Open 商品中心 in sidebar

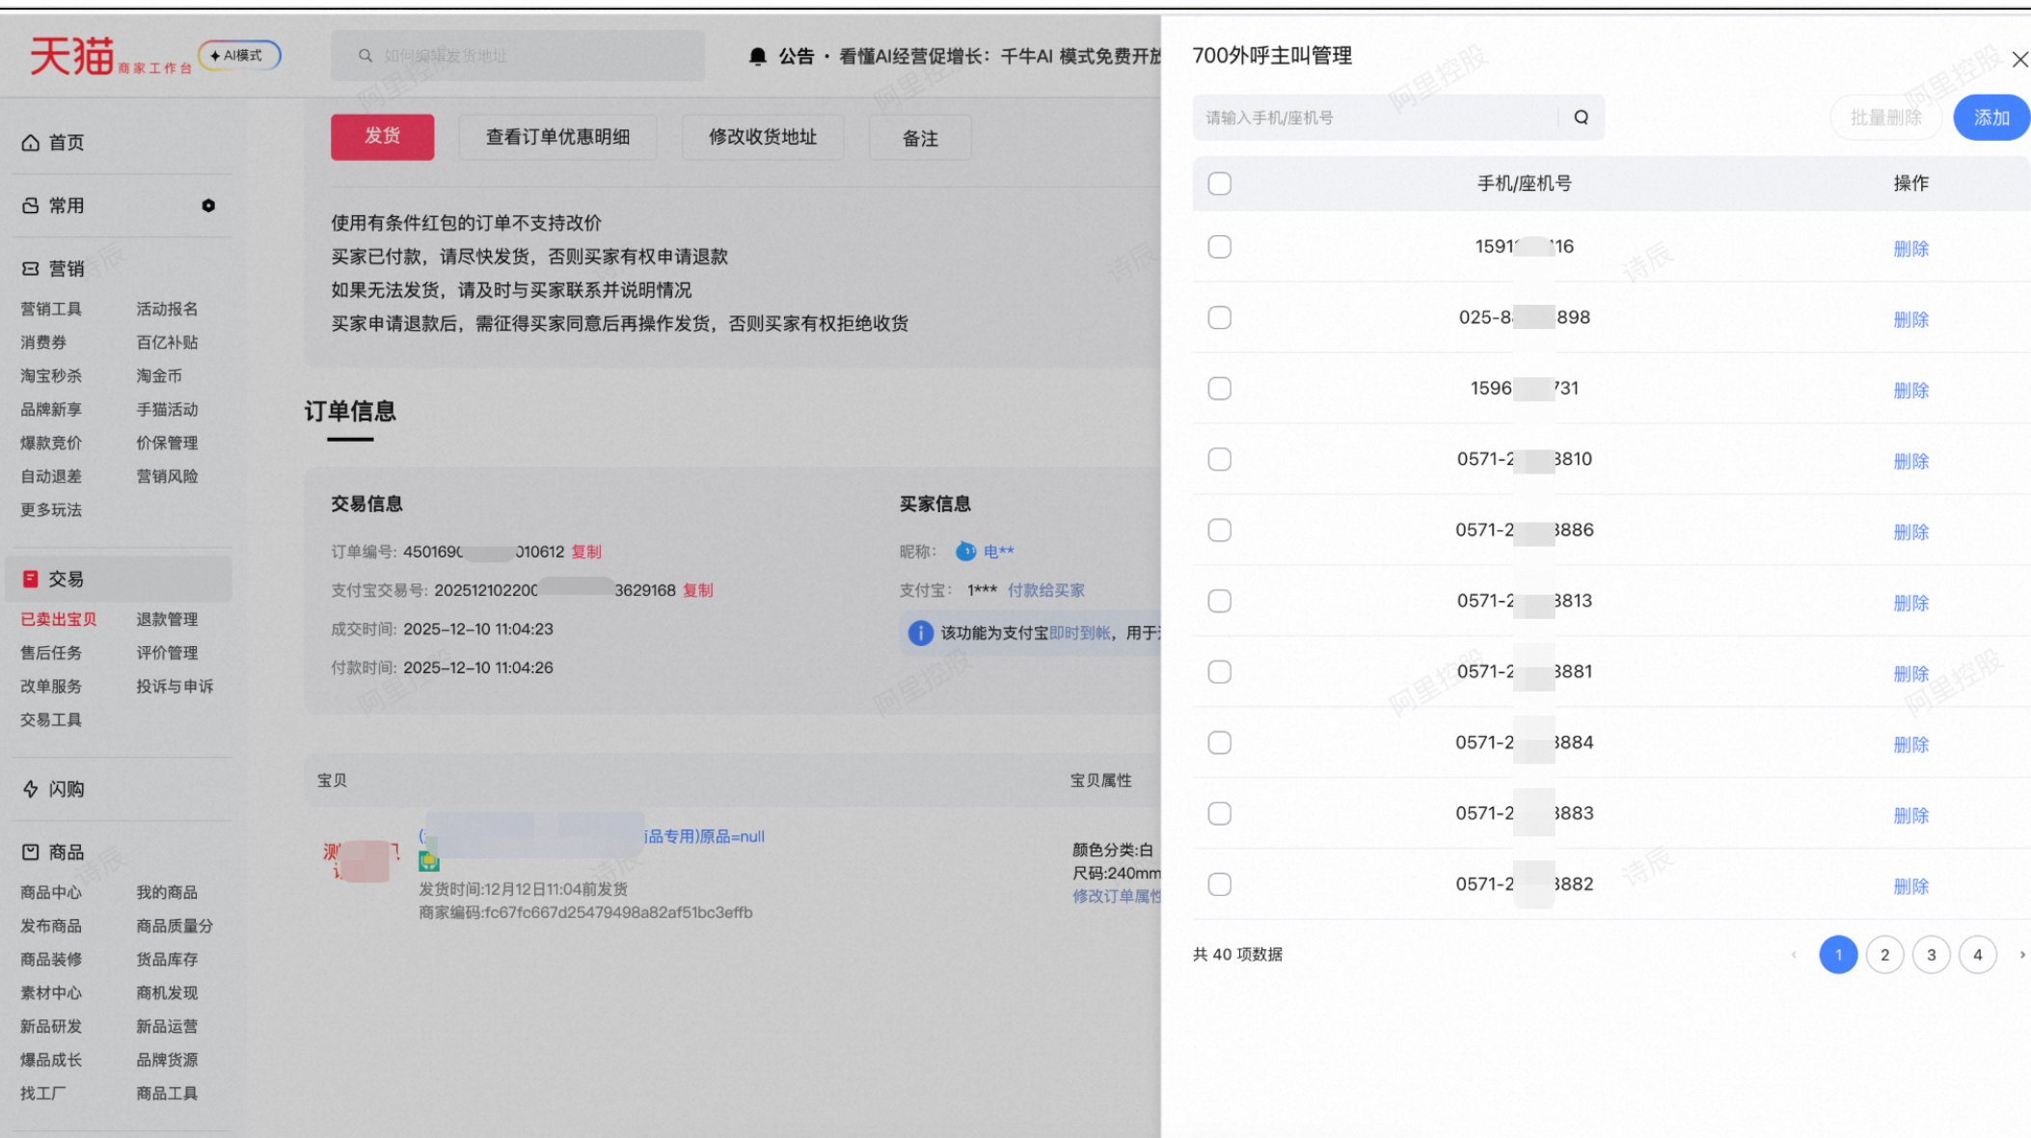51,892
